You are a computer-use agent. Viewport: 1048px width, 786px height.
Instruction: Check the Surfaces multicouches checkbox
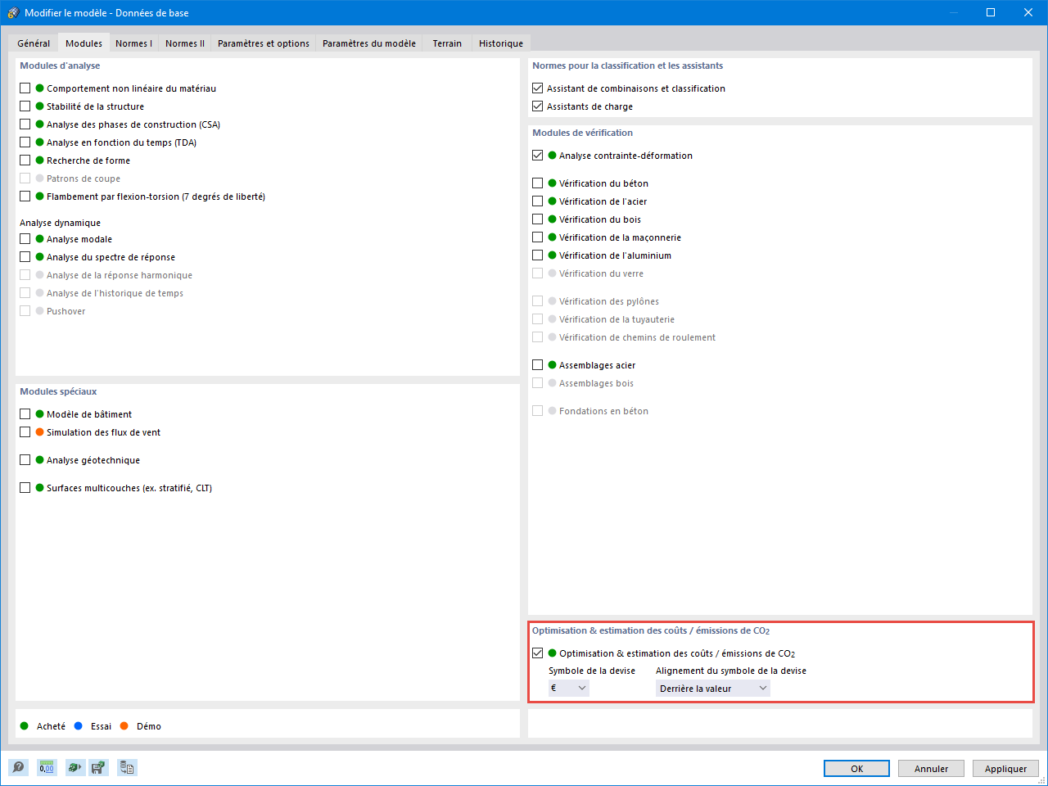click(x=25, y=487)
